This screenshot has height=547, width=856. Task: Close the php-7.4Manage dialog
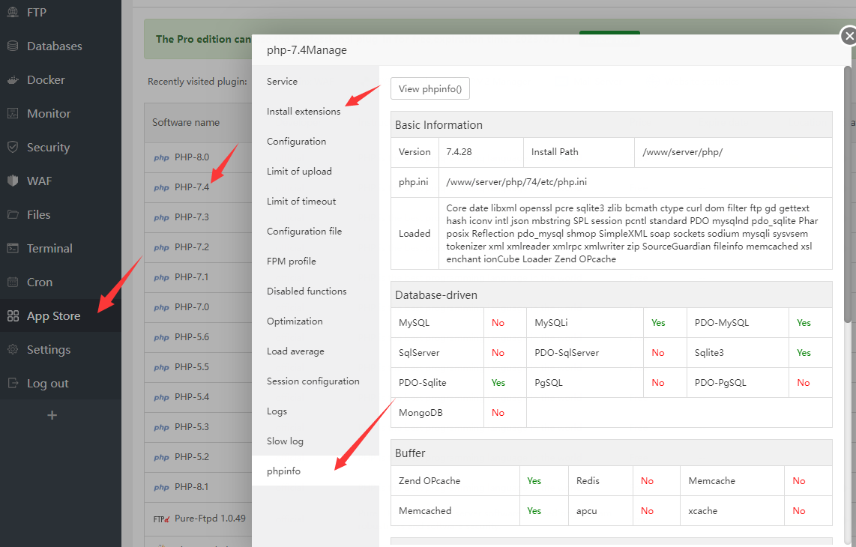848,35
